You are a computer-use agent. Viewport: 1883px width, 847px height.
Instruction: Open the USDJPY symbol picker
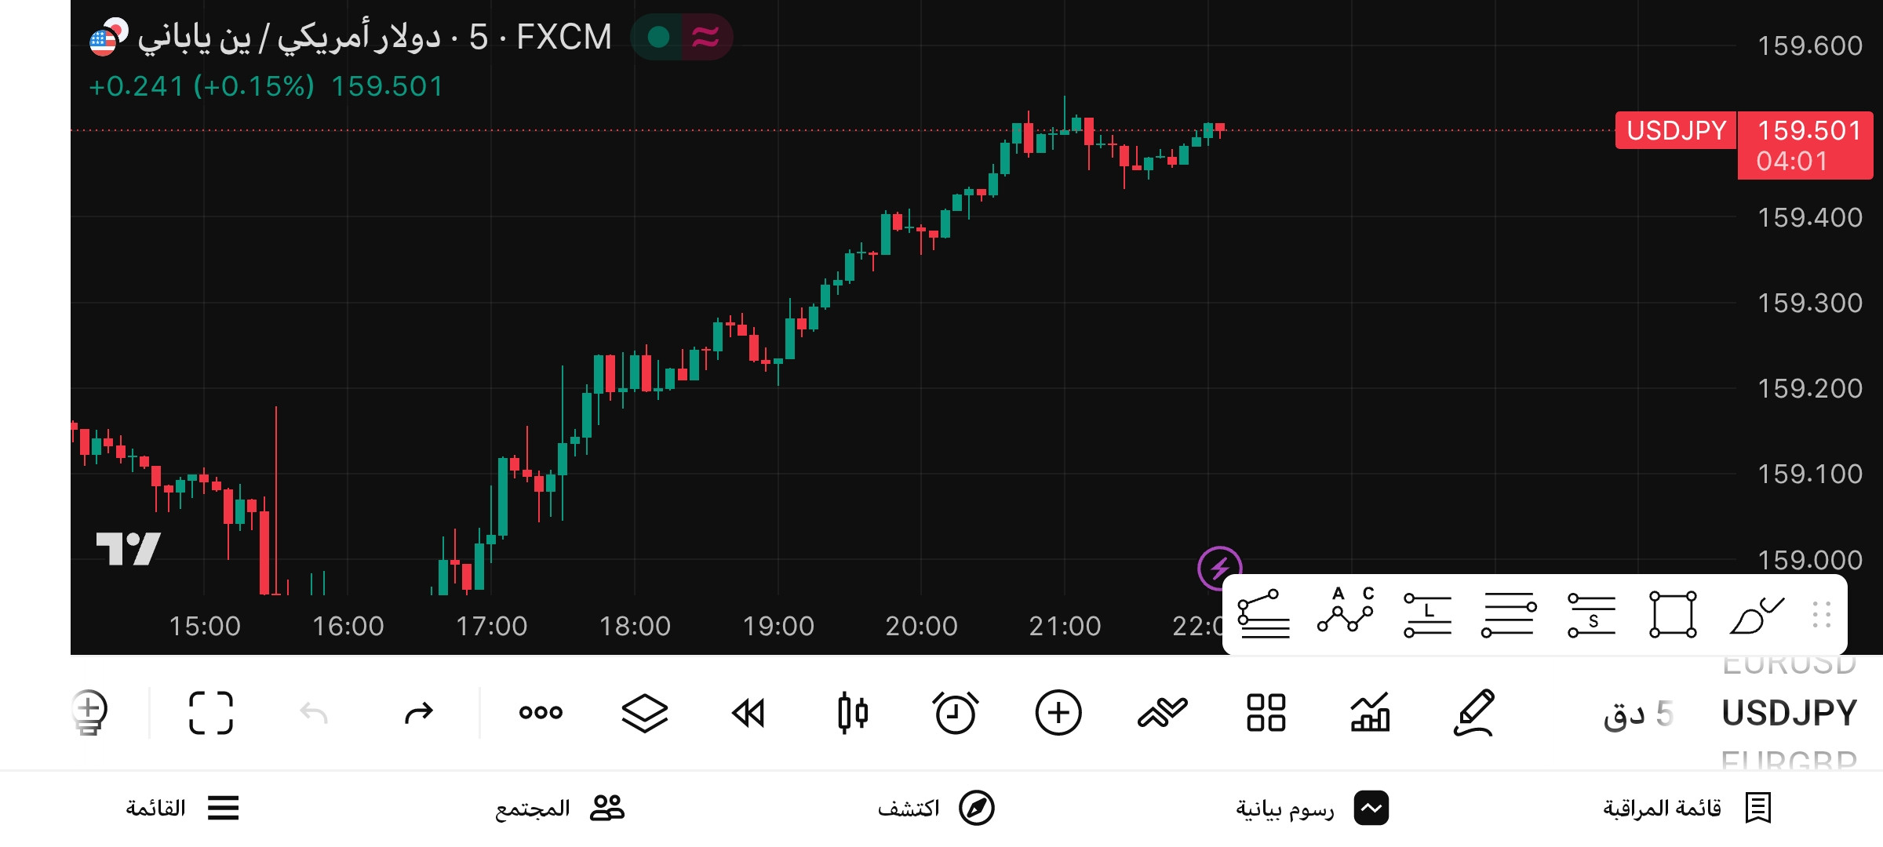click(1789, 713)
